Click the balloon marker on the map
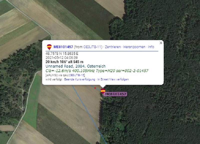The image size is (200, 144). [x=103, y=91]
